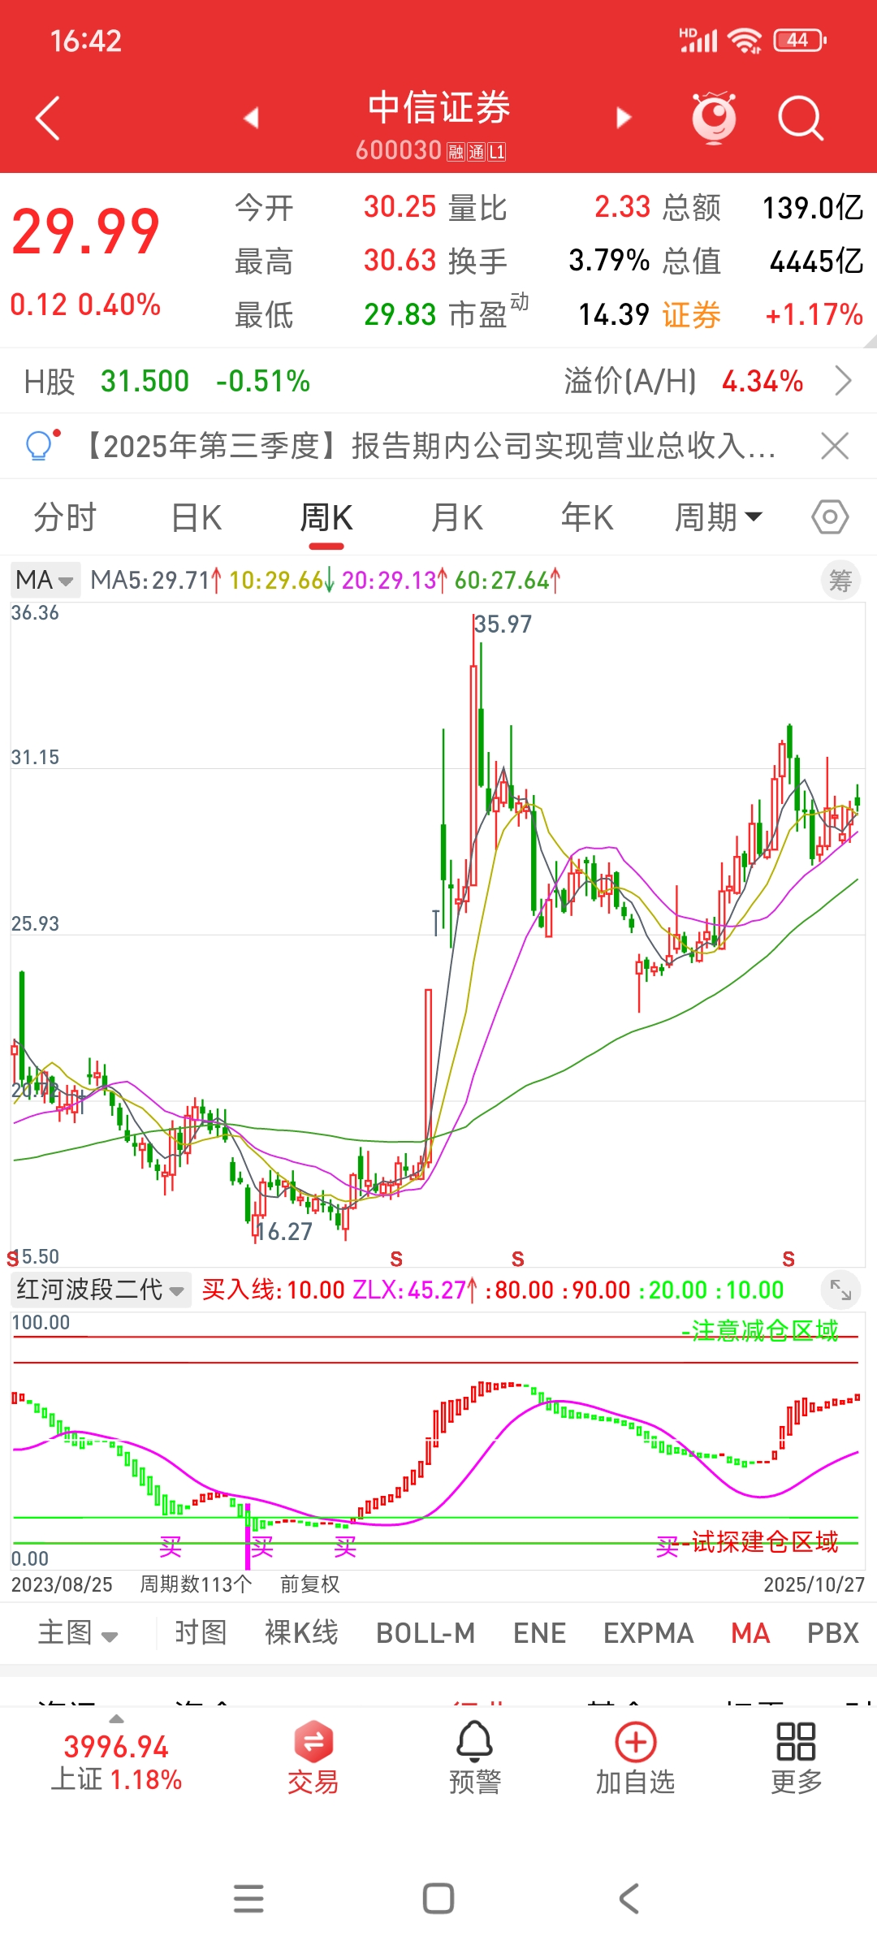Viewport: 877px width, 1949px height.
Task: Go to previous stock with left triangle
Action: [251, 118]
